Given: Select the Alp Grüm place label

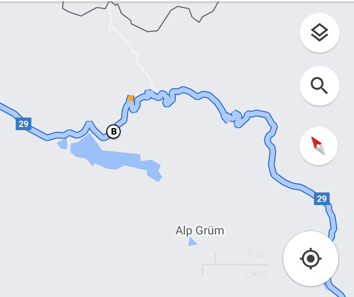Looking at the screenshot, I should 200,230.
